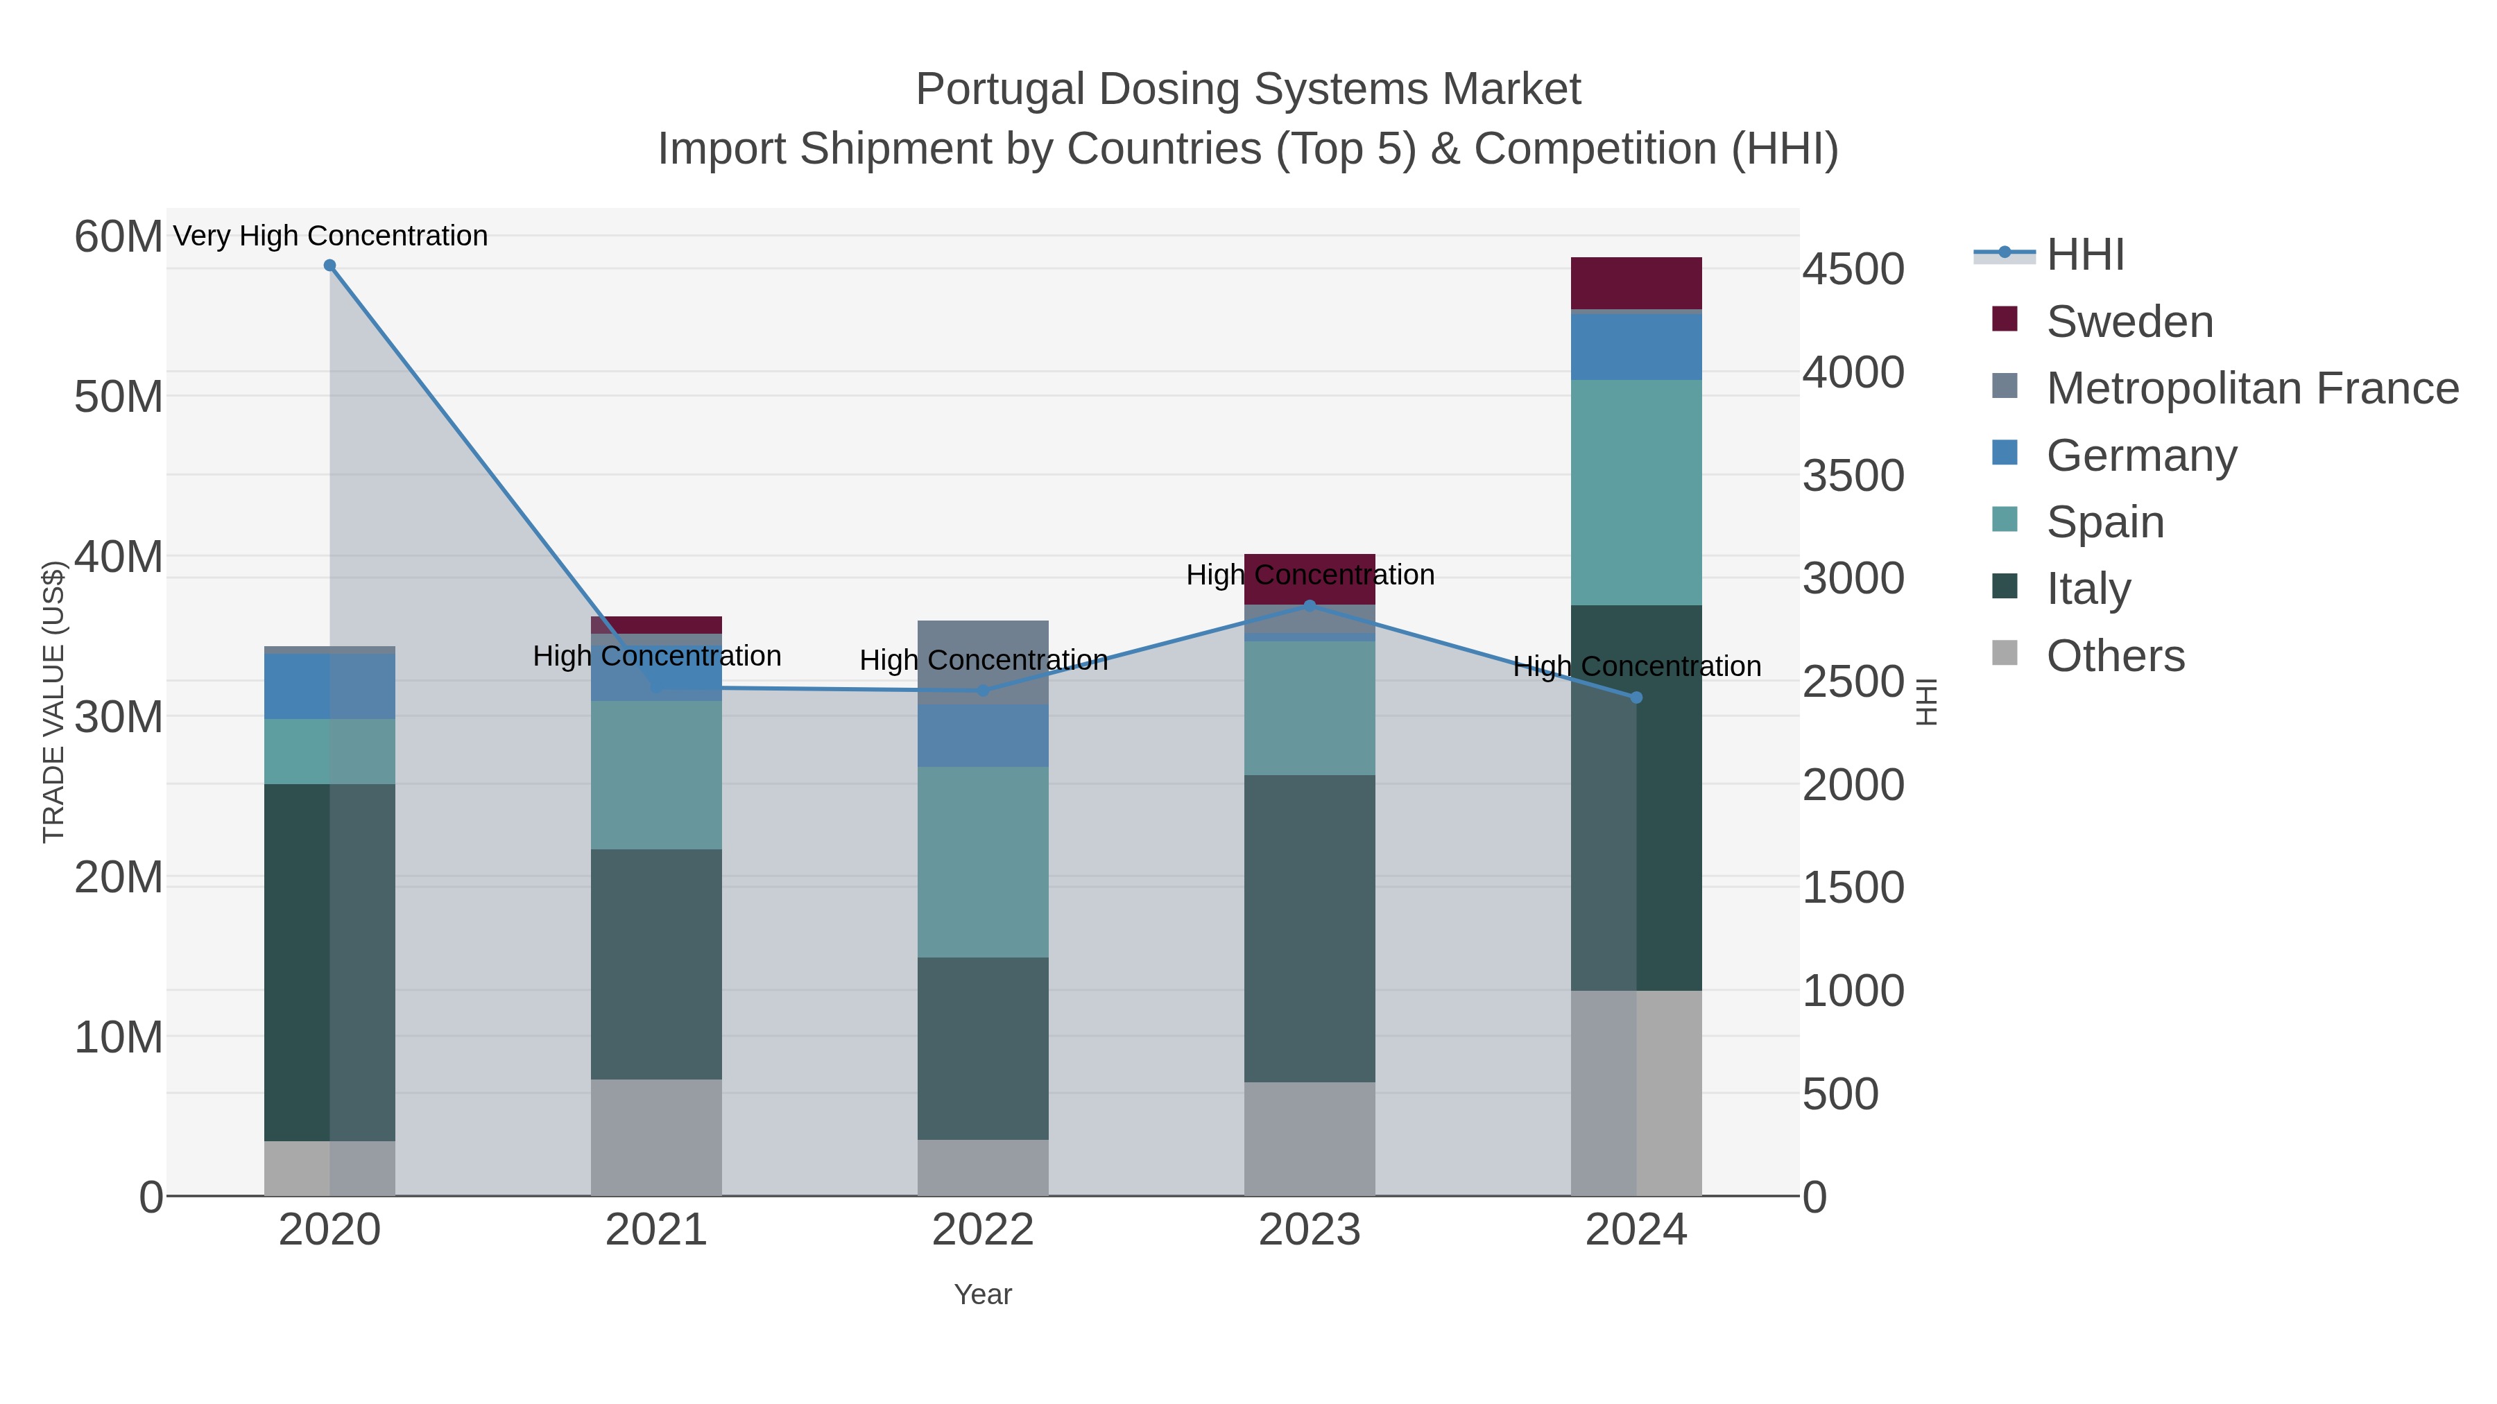This screenshot has height=1404, width=2497.
Task: Toggle the Germany legend entry
Action: point(2113,454)
